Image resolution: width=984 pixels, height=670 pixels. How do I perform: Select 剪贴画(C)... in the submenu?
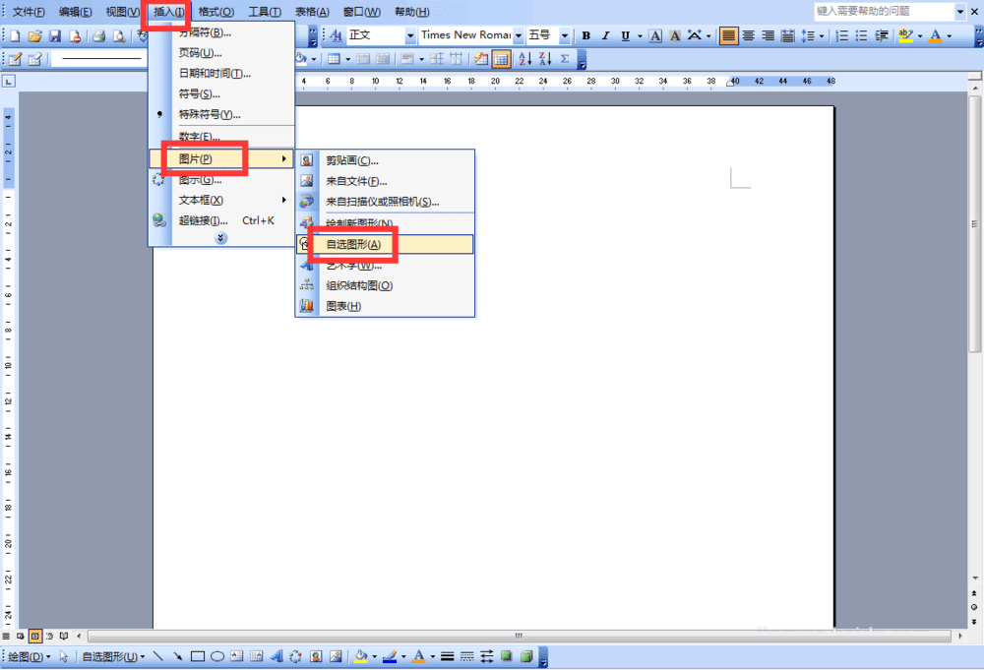pyautogui.click(x=385, y=160)
